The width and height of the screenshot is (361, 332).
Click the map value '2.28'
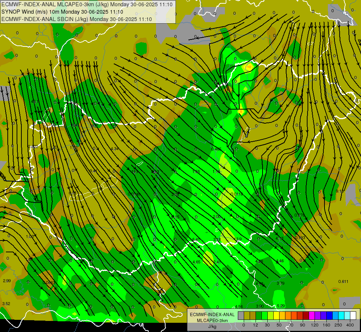pyautogui.click(x=176, y=194)
